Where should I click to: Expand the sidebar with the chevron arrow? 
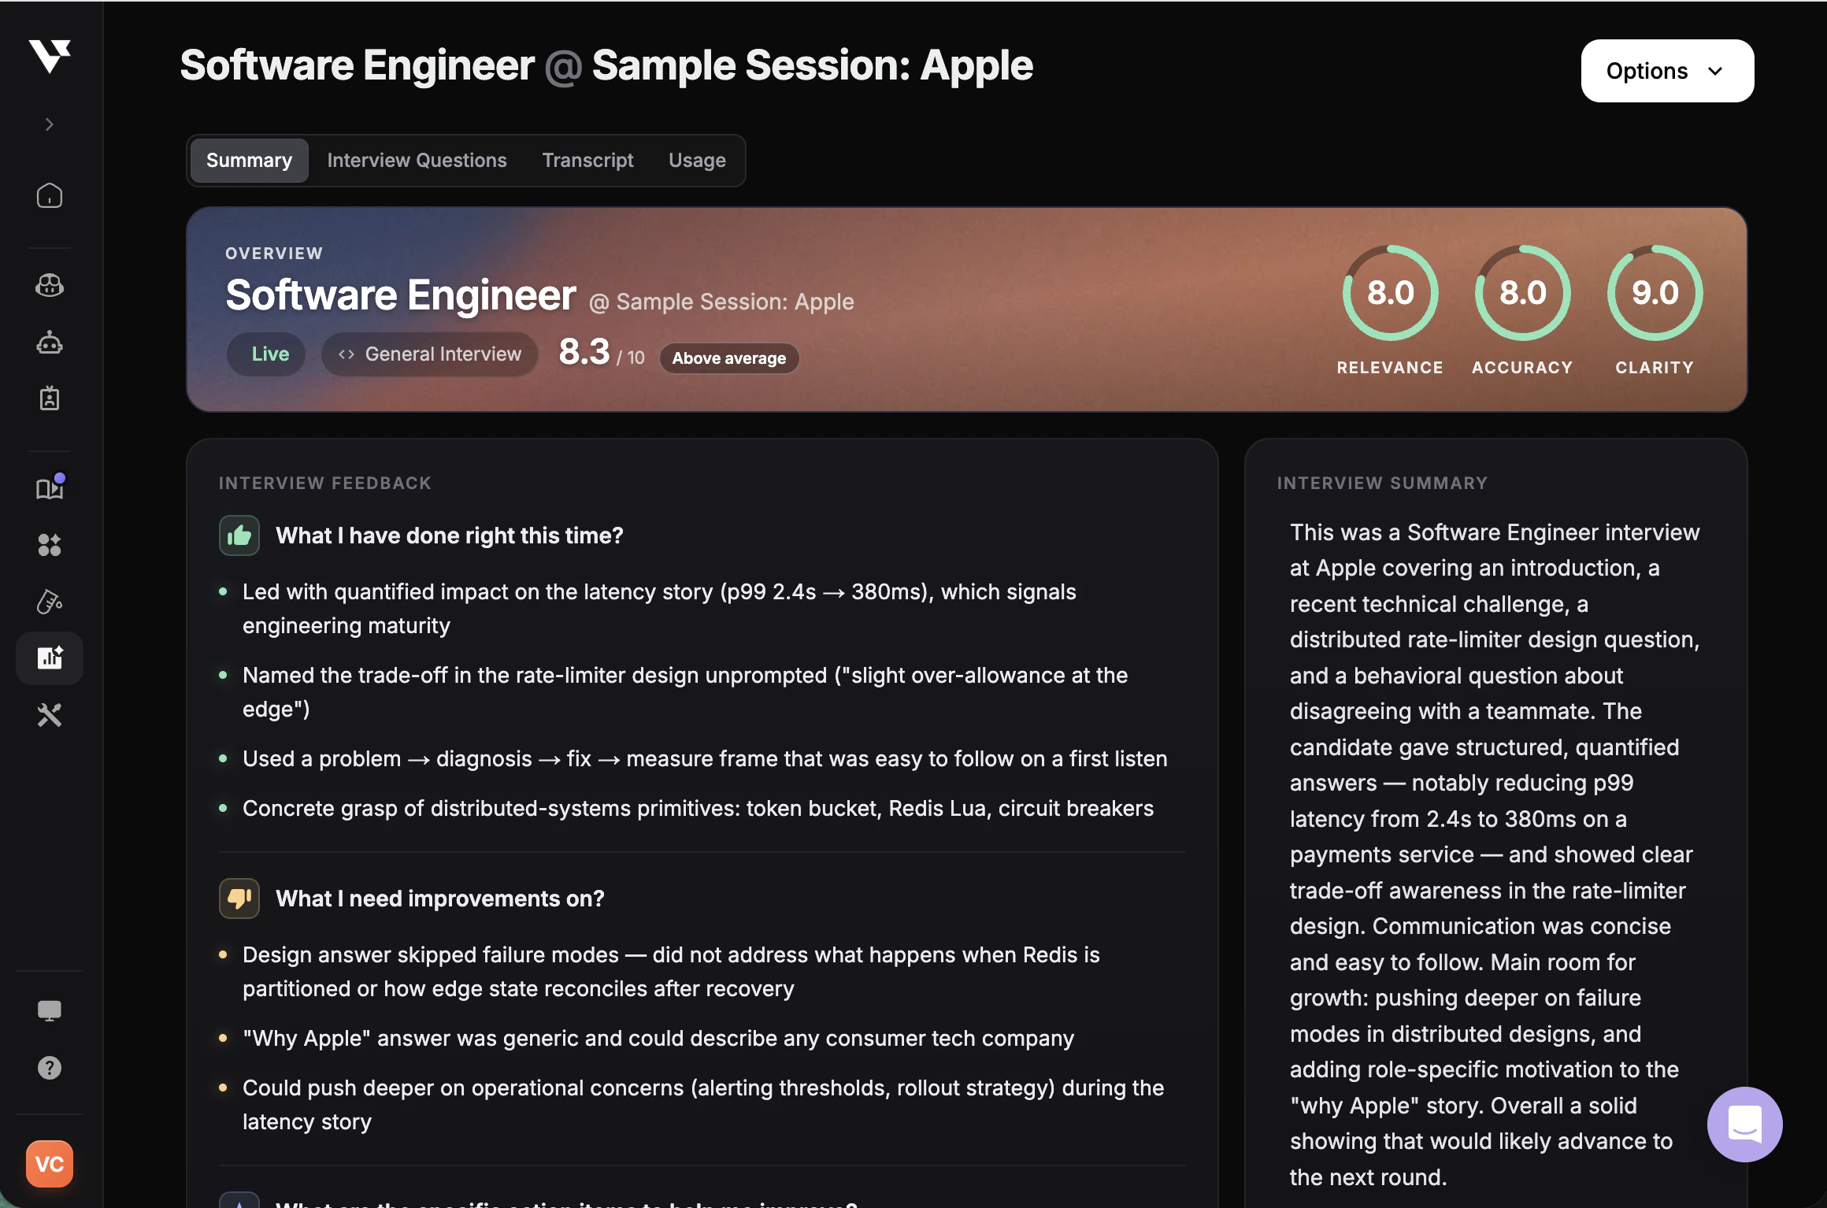[50, 124]
